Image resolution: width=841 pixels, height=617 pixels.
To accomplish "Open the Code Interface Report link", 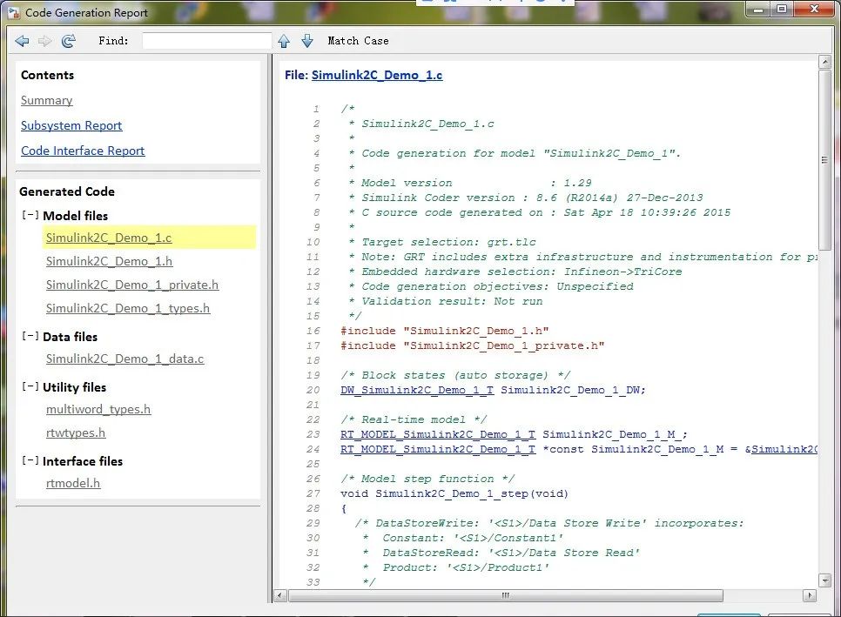I will (x=83, y=151).
